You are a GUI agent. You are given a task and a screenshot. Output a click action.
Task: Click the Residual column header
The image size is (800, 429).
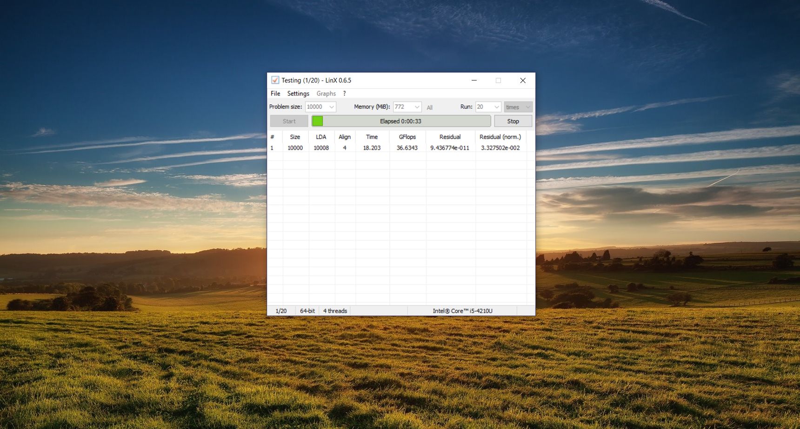450,137
